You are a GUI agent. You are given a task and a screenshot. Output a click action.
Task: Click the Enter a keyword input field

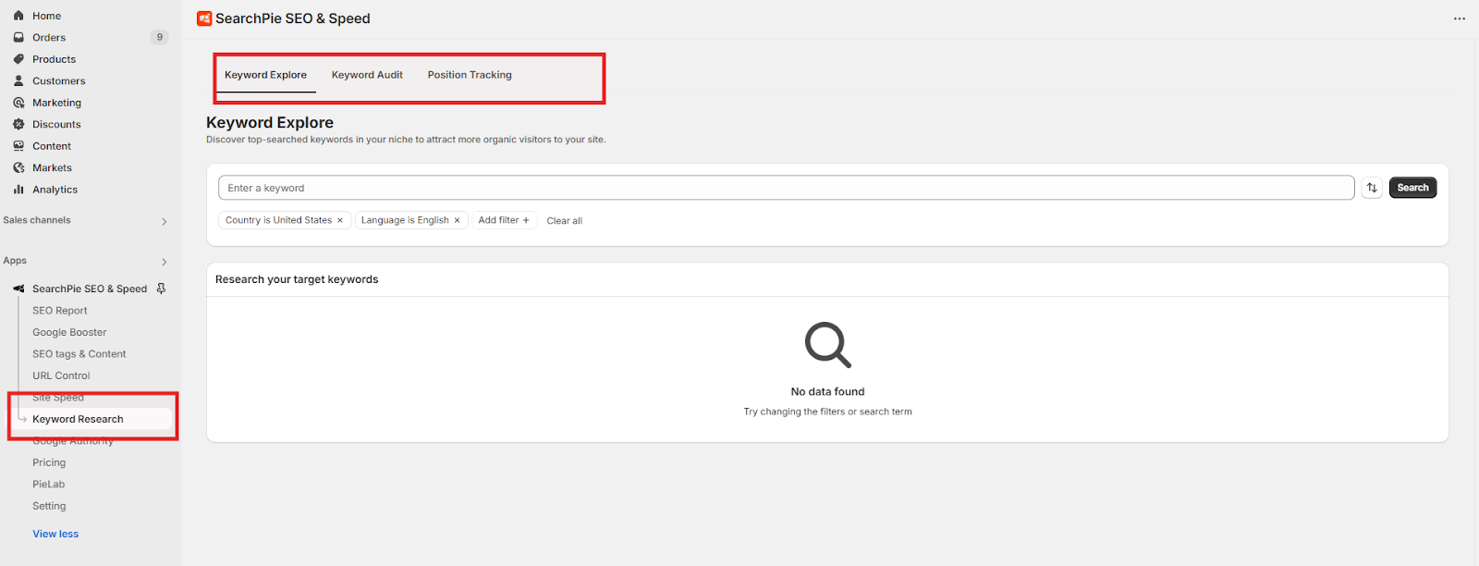[x=787, y=188]
